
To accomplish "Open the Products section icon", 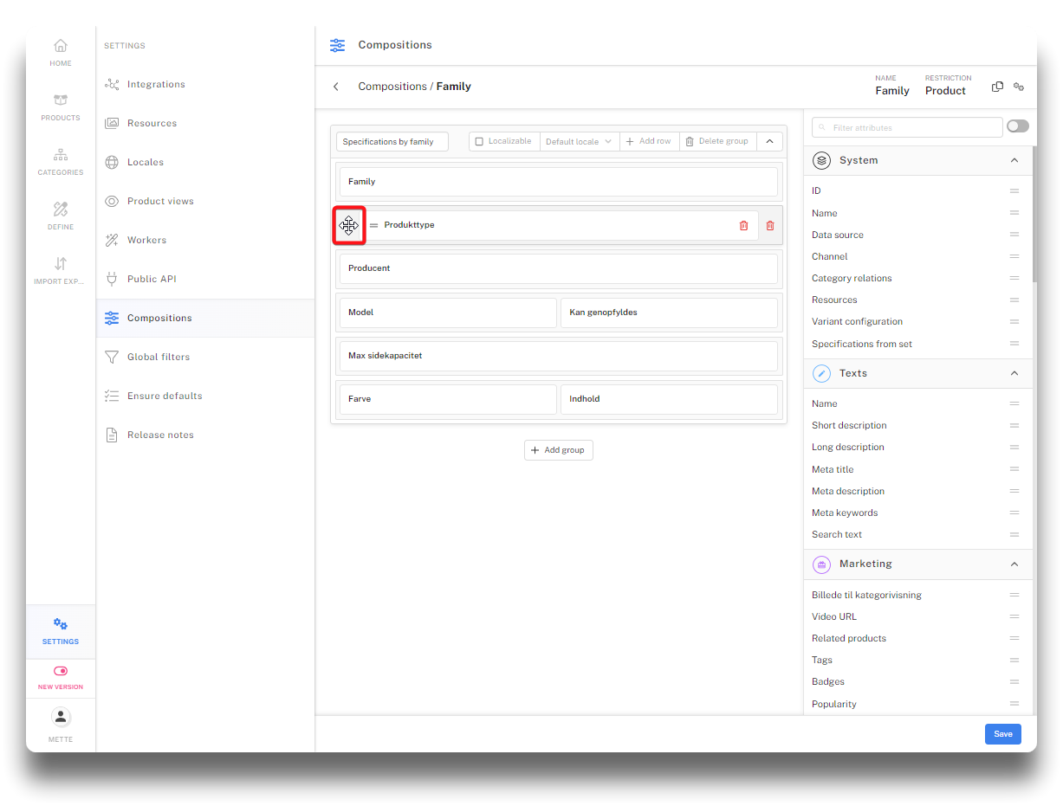I will [x=60, y=100].
